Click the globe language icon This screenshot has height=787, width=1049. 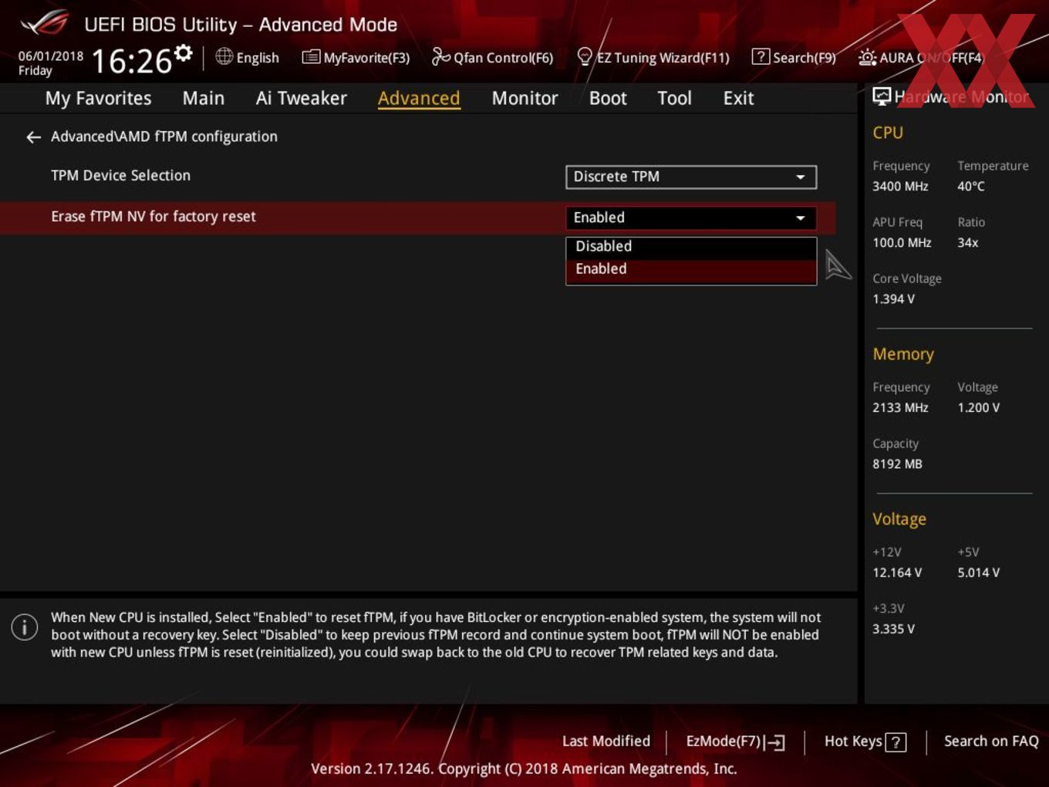[224, 56]
